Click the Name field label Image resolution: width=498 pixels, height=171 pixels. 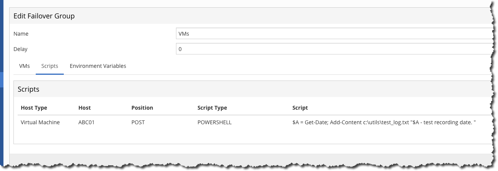click(21, 34)
